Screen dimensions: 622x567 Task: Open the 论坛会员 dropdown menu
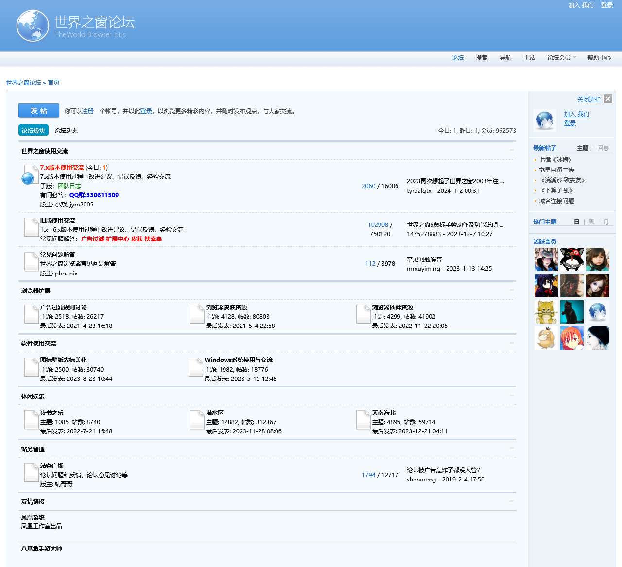click(x=561, y=58)
